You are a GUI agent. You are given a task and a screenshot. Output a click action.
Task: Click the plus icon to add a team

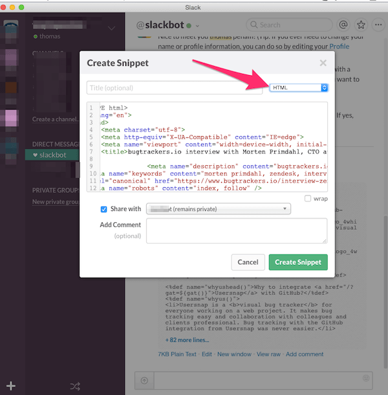11,386
